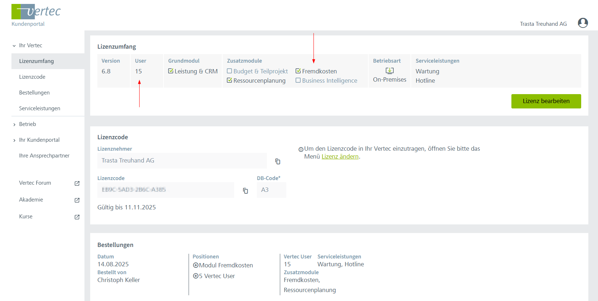Expand the Betrieb section chevron

(14, 125)
